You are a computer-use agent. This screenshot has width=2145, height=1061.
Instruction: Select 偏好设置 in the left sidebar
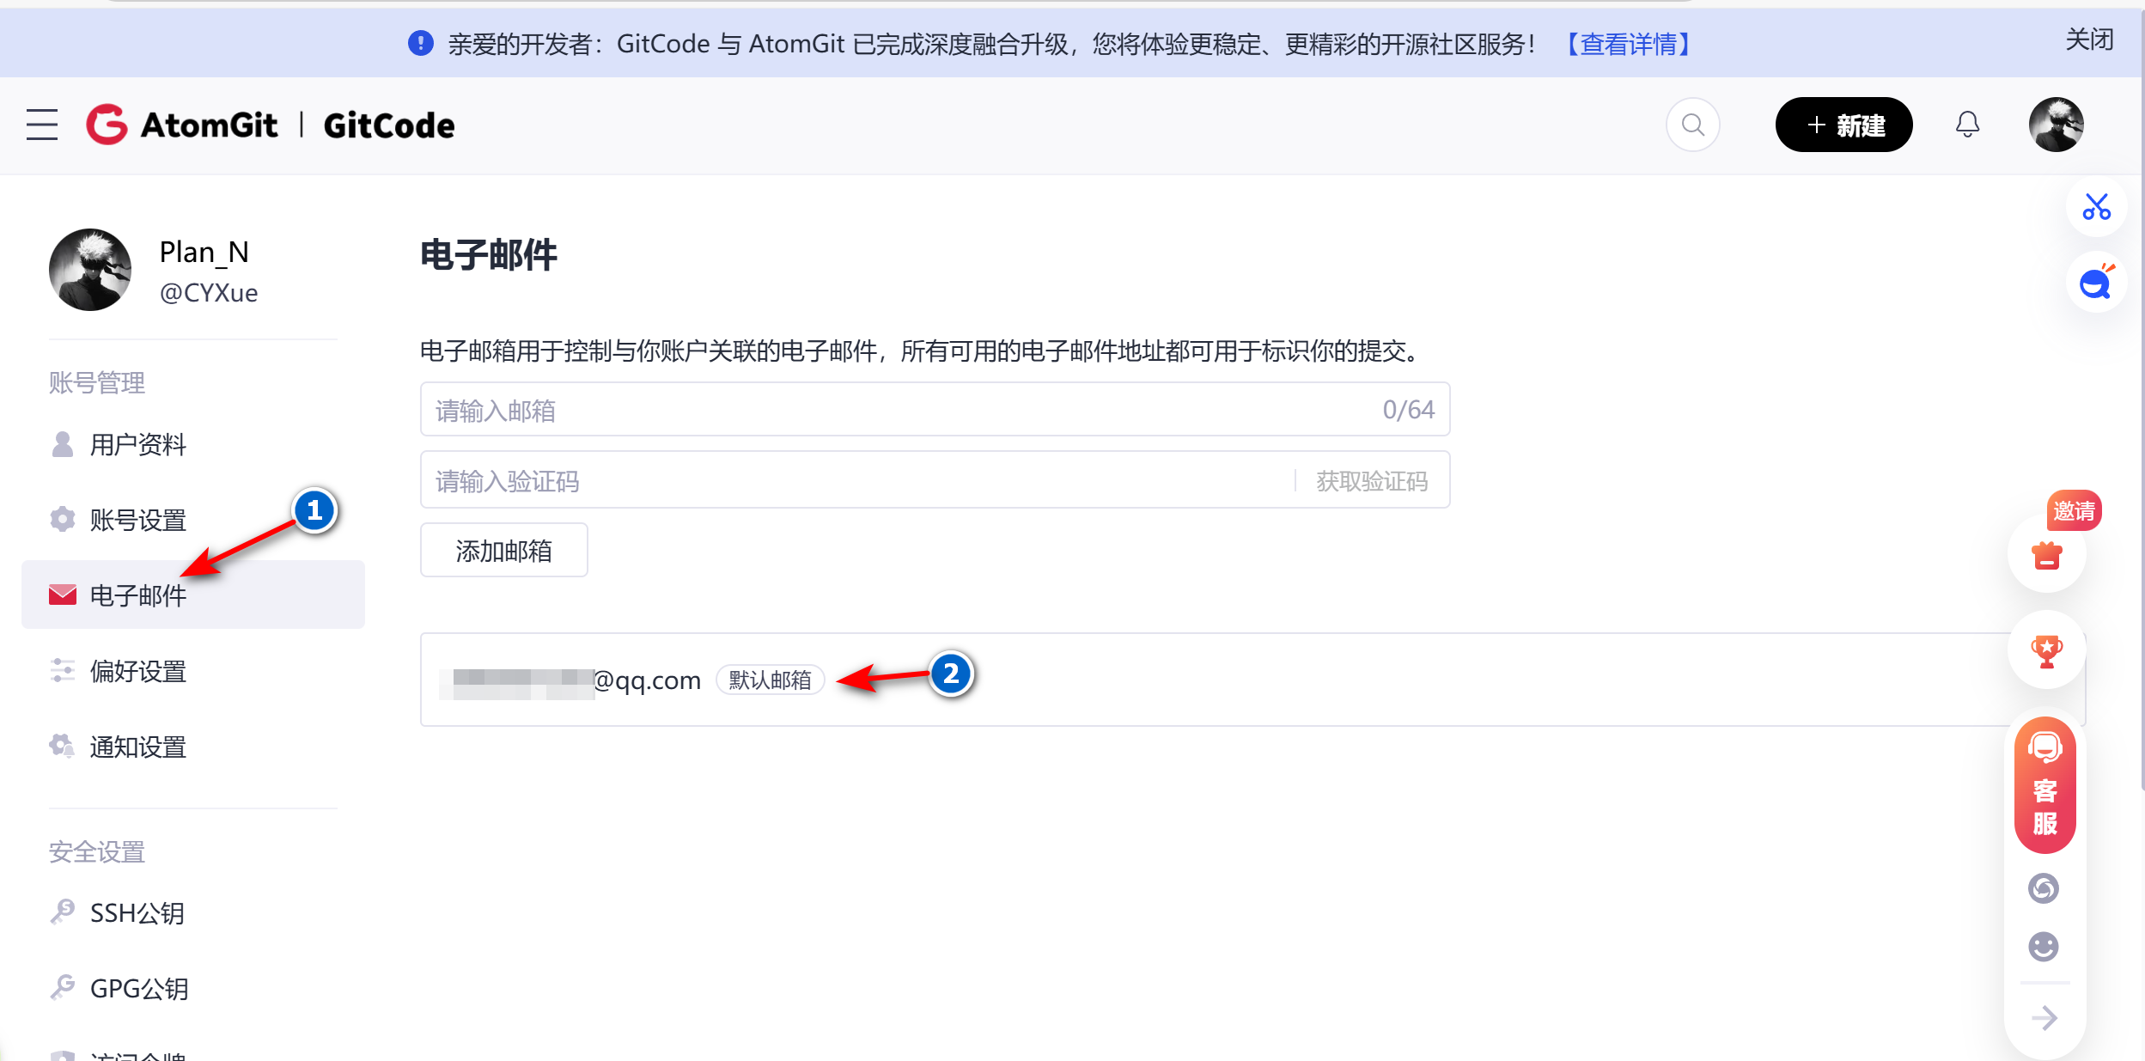(137, 671)
